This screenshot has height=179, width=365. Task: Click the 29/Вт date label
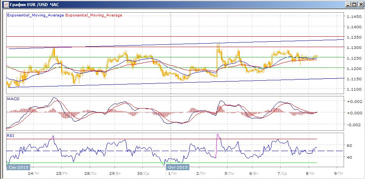115,174
